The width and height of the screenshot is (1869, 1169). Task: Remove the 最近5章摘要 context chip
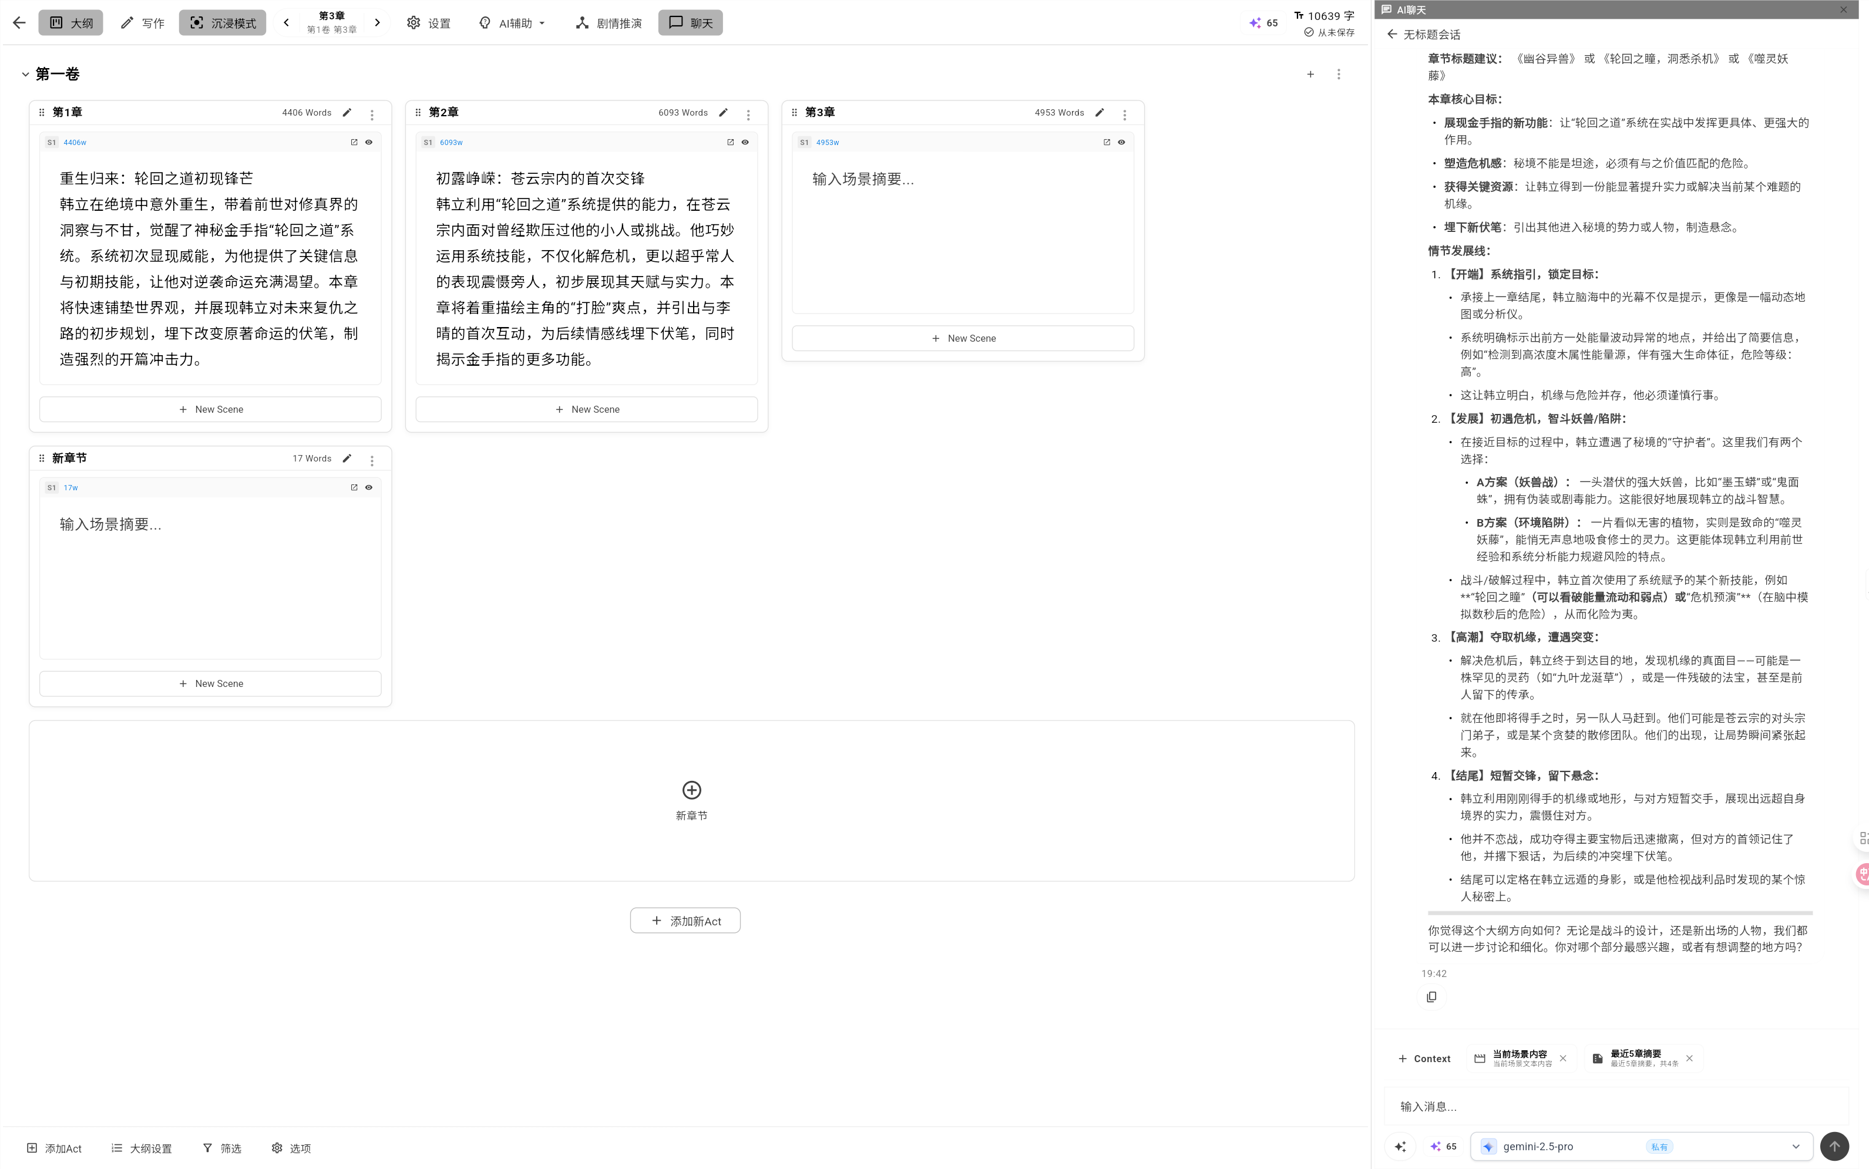point(1690,1059)
